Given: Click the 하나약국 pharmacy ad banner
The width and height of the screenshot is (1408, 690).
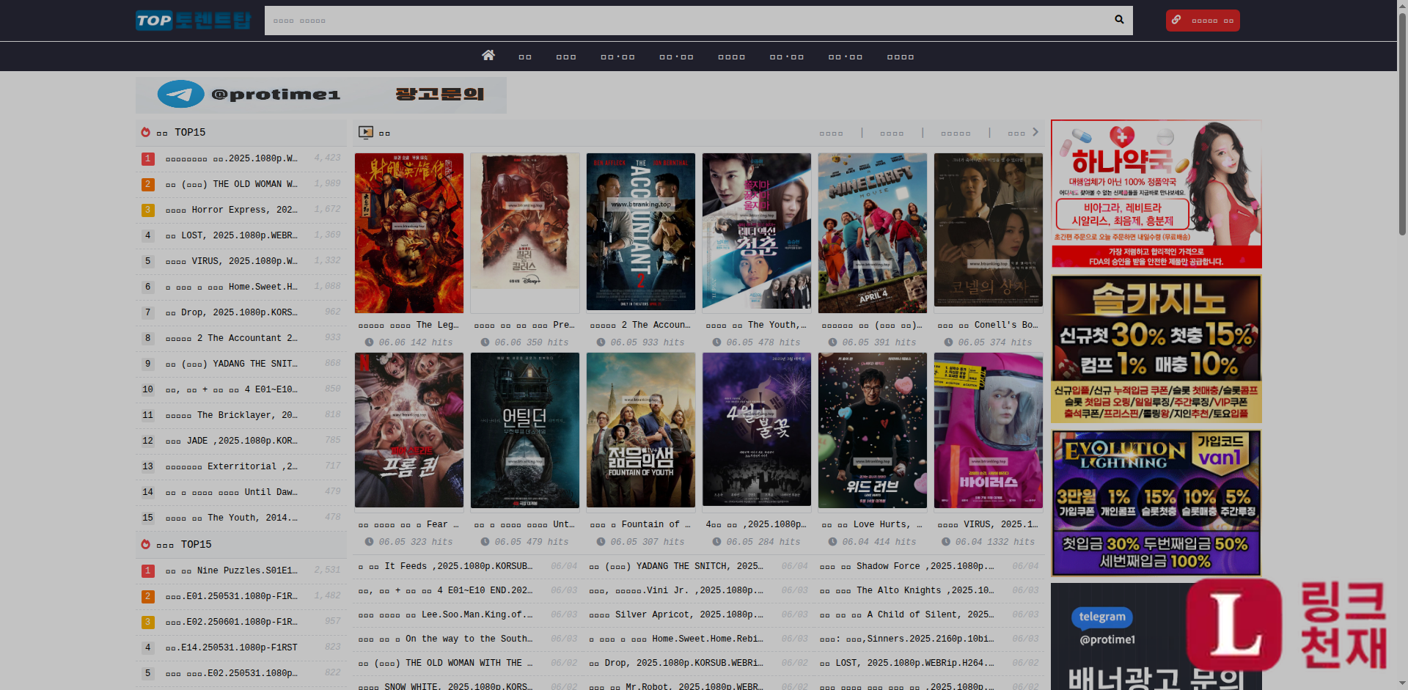Looking at the screenshot, I should pos(1156,194).
